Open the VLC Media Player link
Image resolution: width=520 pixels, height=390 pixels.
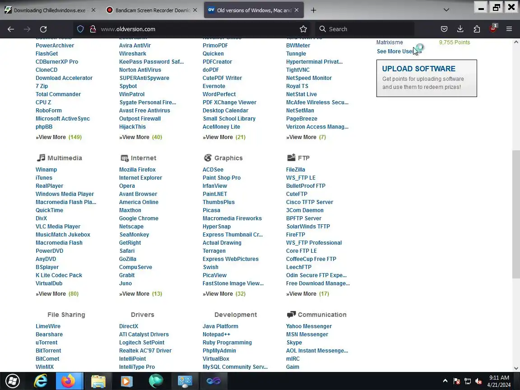click(x=58, y=227)
